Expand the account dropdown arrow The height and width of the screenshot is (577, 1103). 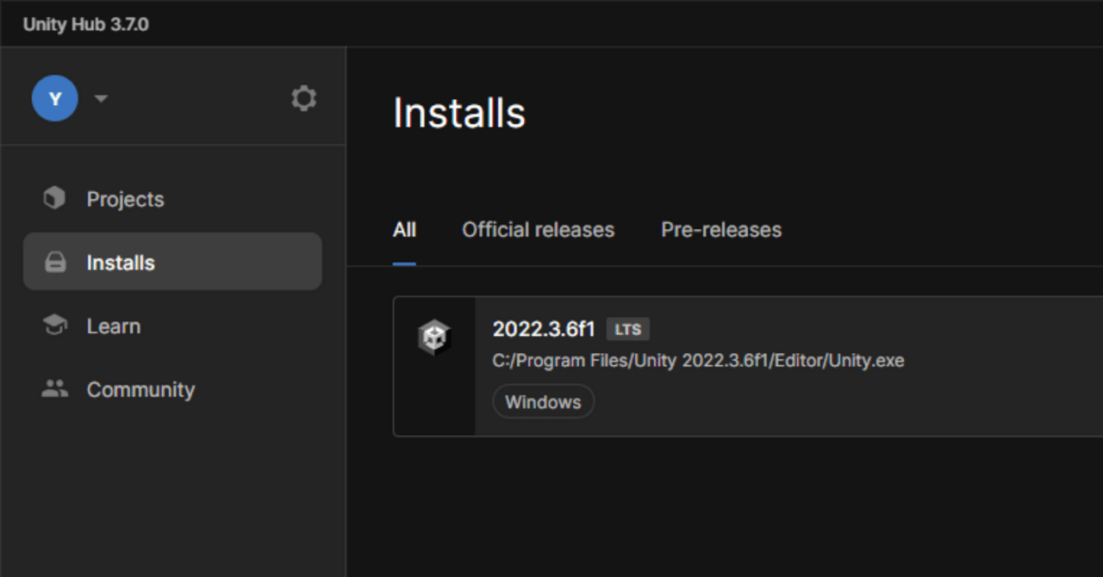pyautogui.click(x=101, y=98)
